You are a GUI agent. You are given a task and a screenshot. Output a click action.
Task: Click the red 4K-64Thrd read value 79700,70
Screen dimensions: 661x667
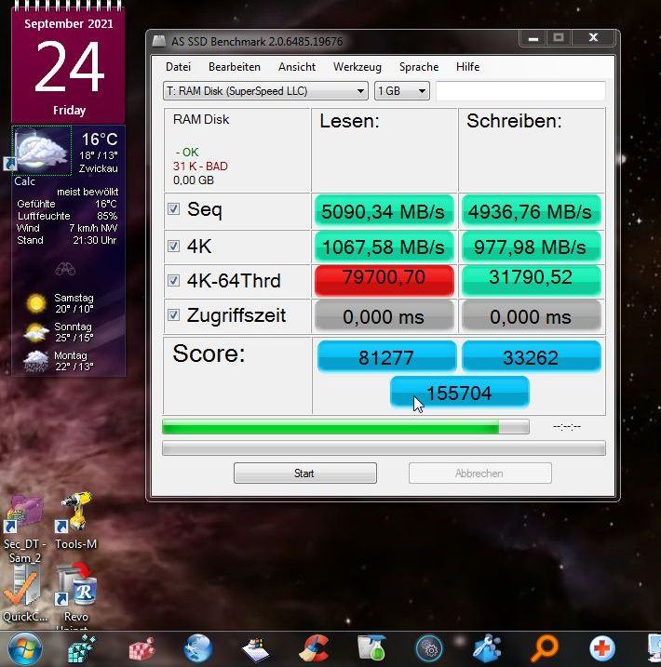tap(384, 280)
